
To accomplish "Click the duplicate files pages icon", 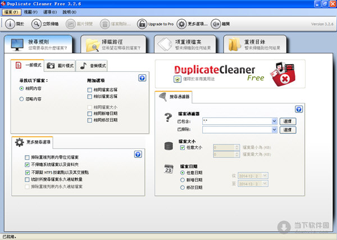I will tap(165, 44).
